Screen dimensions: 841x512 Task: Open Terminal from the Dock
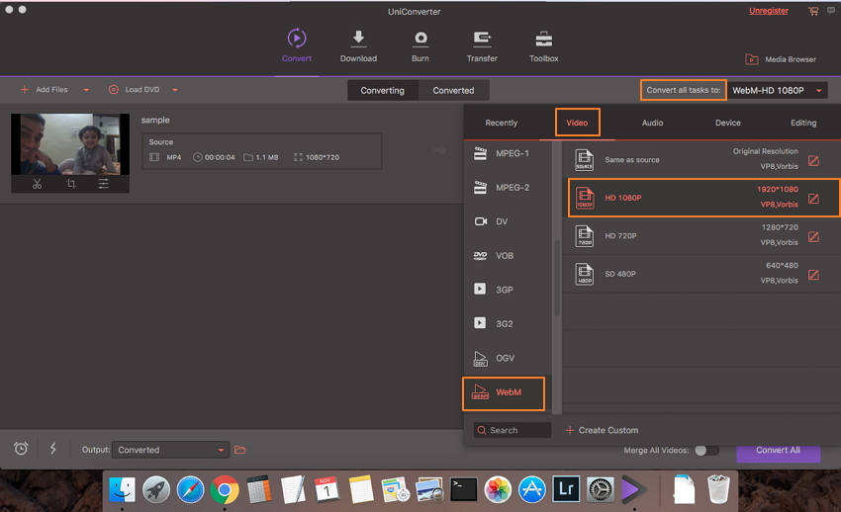(464, 489)
